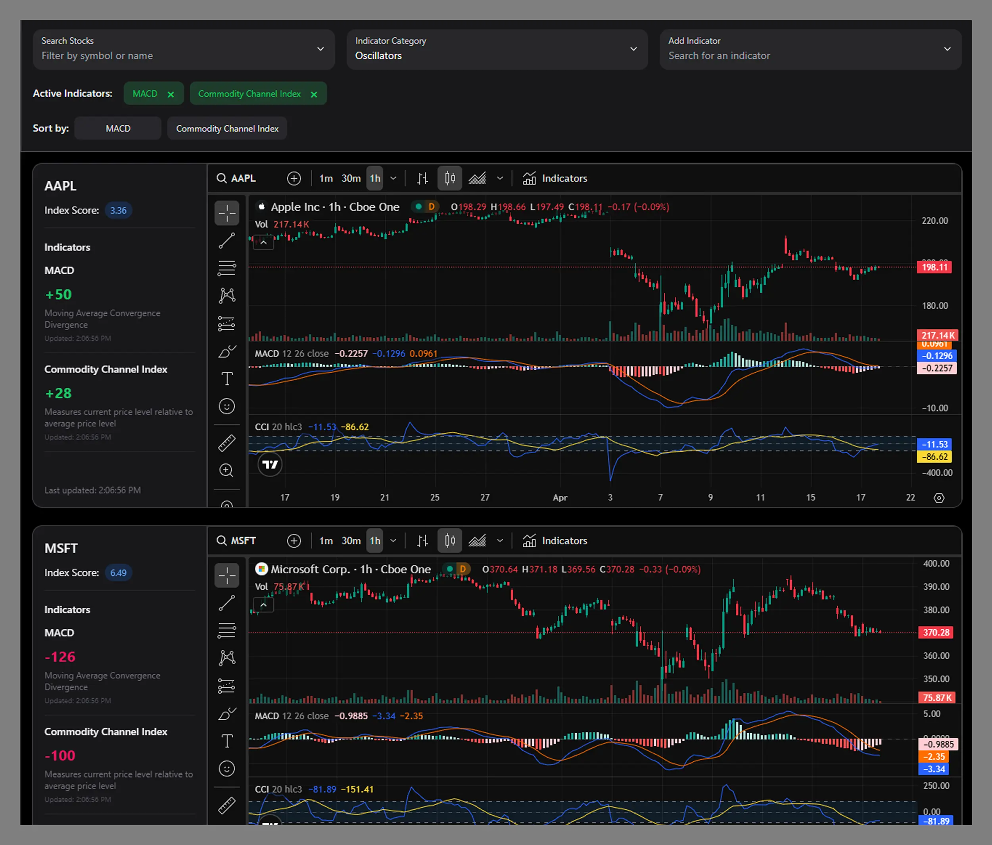The image size is (992, 845).
Task: Open the AAPL chart time interval dropdown arrow
Action: point(393,178)
